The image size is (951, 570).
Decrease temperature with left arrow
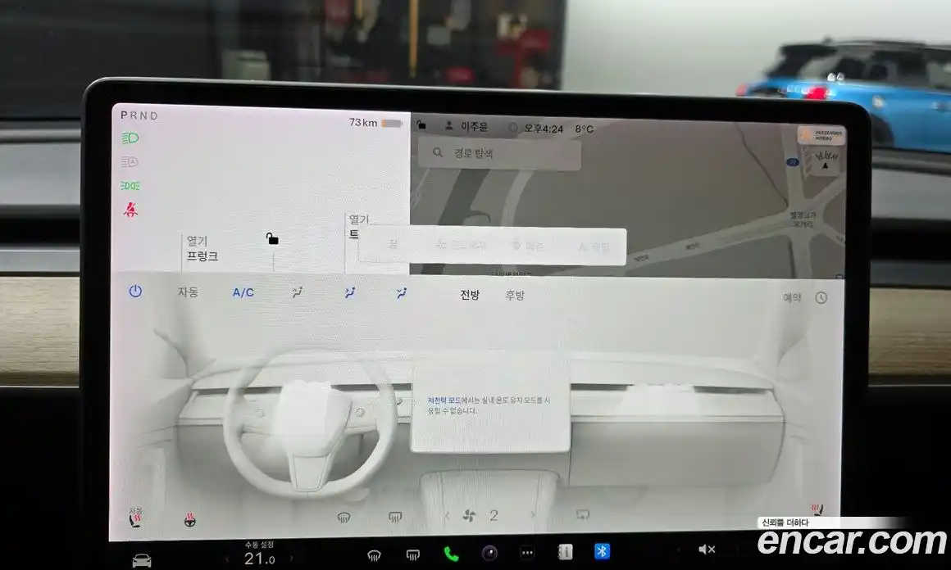click(227, 559)
